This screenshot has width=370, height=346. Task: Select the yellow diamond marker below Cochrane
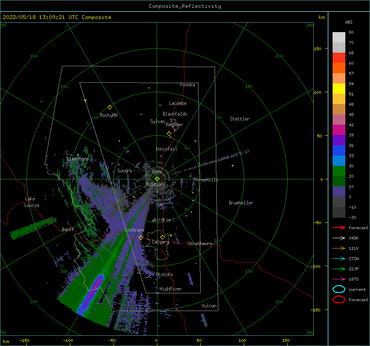tap(141, 237)
